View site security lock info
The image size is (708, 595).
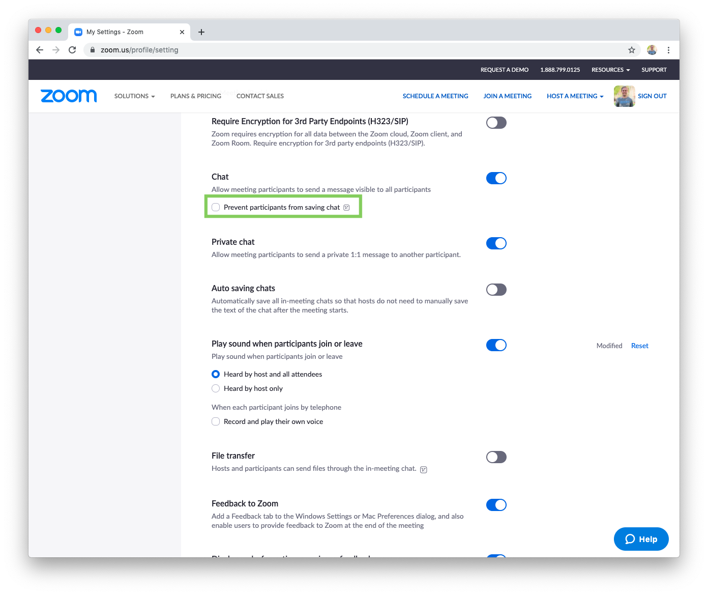[93, 50]
